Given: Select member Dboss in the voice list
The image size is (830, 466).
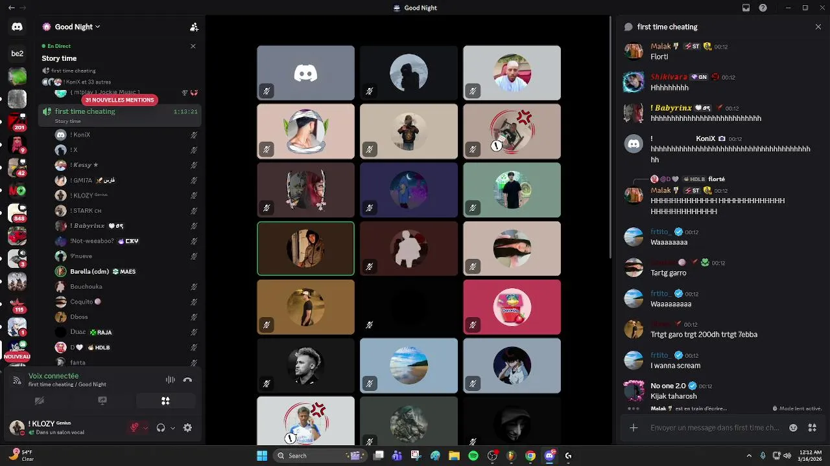Looking at the screenshot, I should (127, 317).
